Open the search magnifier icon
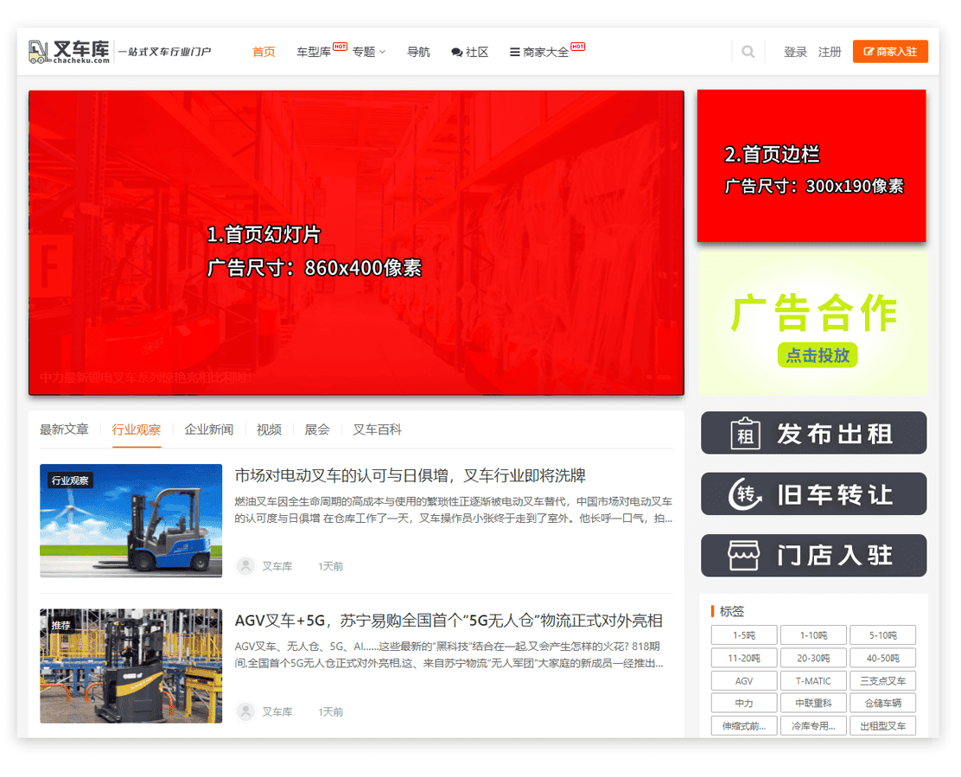961x777 pixels. 748,52
